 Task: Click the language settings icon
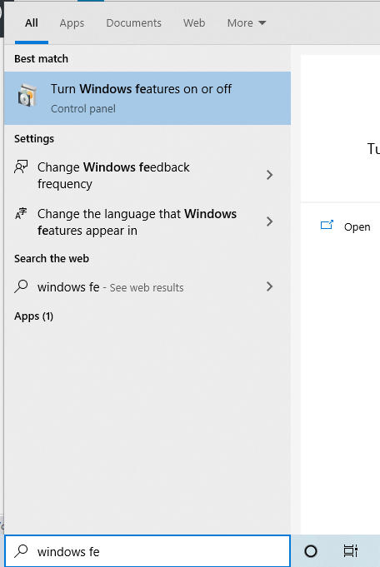pyautogui.click(x=21, y=214)
